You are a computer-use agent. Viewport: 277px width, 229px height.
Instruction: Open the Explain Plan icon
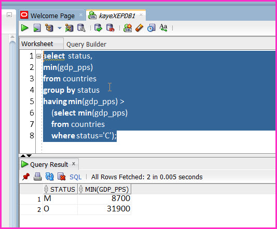click(x=49, y=28)
